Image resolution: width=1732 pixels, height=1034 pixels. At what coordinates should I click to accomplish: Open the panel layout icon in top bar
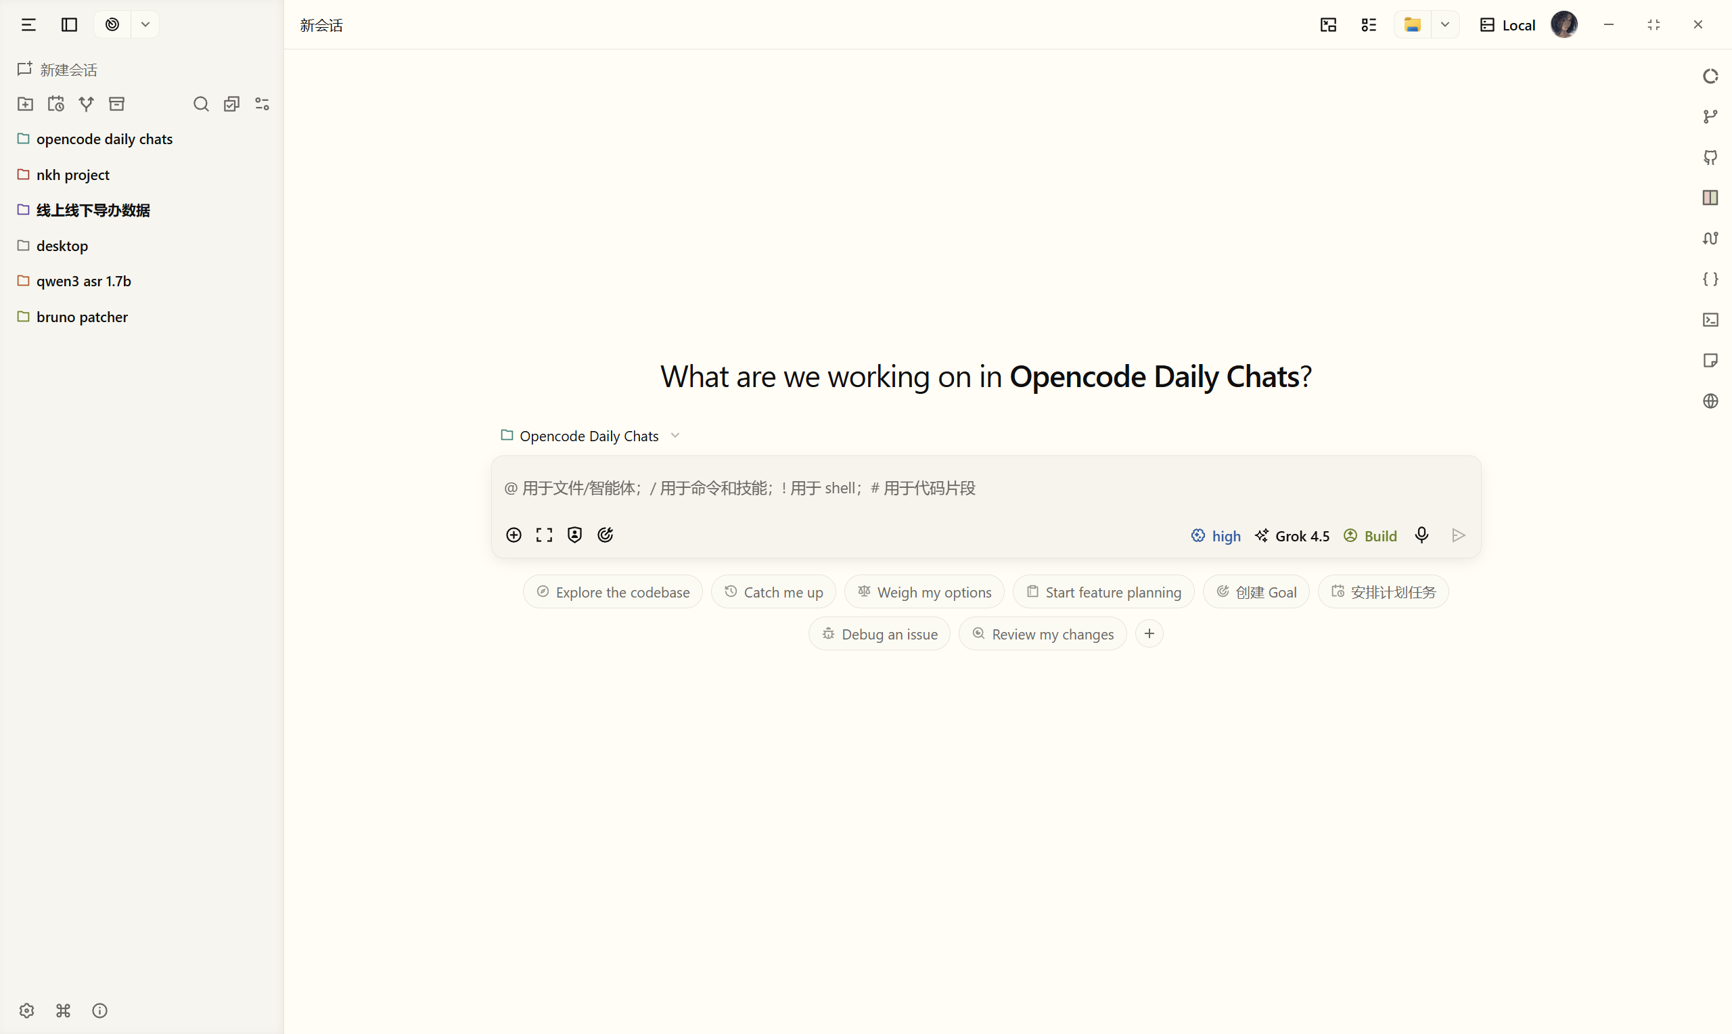pyautogui.click(x=1328, y=25)
